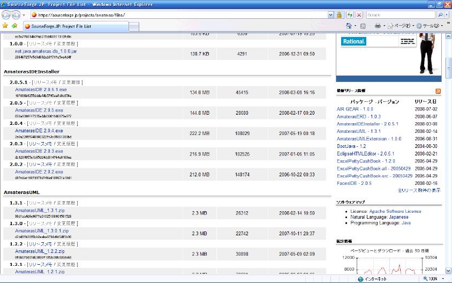Open AIR GEAR - 1.0.0 release
The height and width of the screenshot is (283, 452).
[355, 109]
